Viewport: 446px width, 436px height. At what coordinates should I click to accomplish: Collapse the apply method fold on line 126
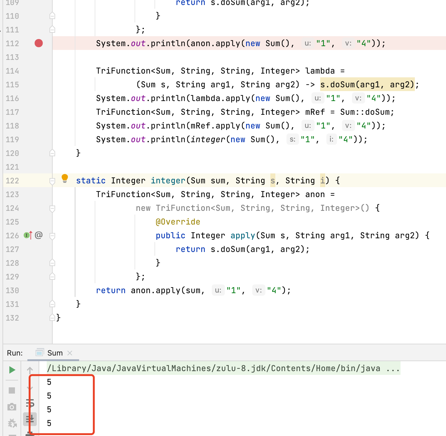pos(52,236)
